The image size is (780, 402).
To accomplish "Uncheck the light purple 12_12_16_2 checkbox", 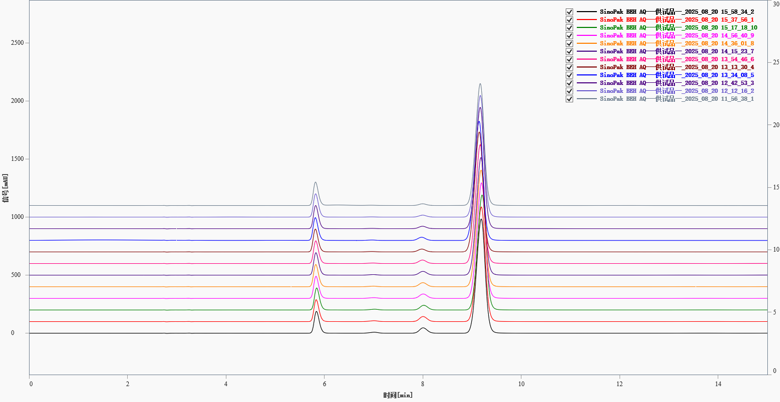I will click(569, 91).
